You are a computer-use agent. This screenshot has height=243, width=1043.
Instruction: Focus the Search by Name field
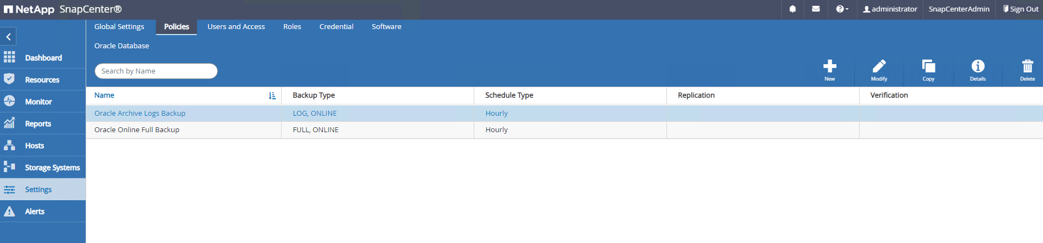[156, 71]
